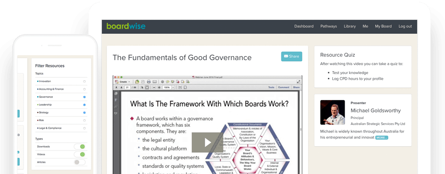Click the print icon in PDF toolbar
This screenshot has height=174, width=445.
[x=148, y=82]
